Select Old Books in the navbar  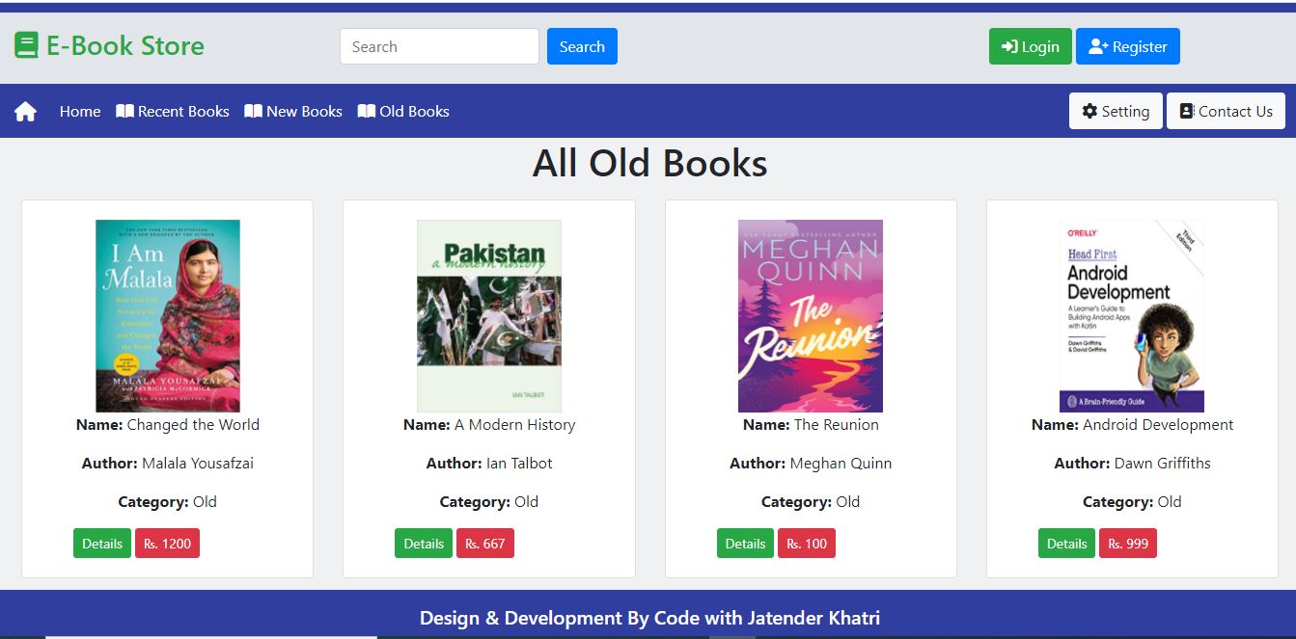(x=403, y=111)
